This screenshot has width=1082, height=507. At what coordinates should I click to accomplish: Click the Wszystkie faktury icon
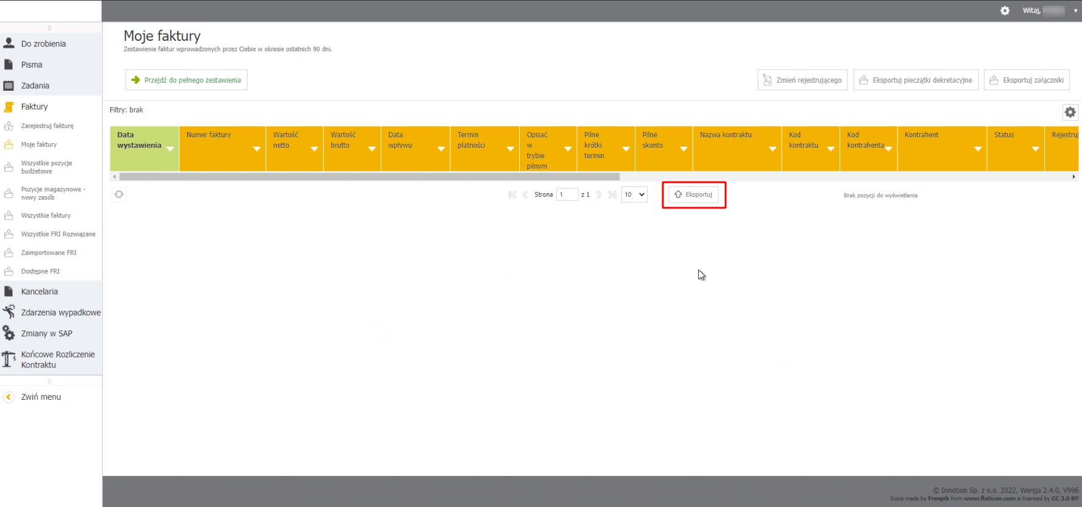[9, 216]
